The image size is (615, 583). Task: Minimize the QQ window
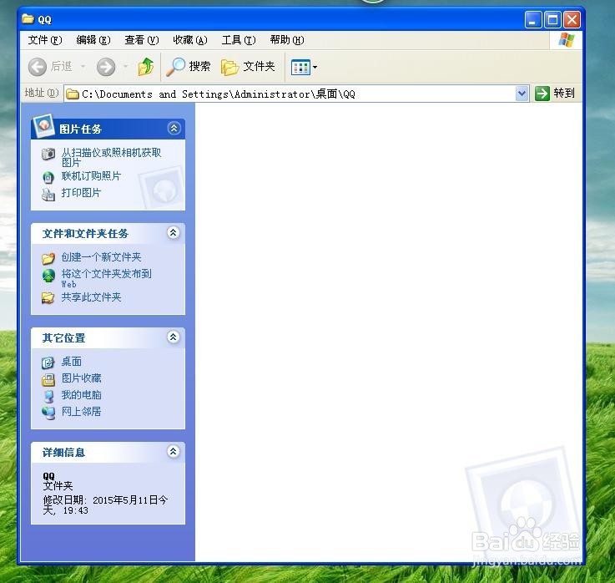pos(533,20)
